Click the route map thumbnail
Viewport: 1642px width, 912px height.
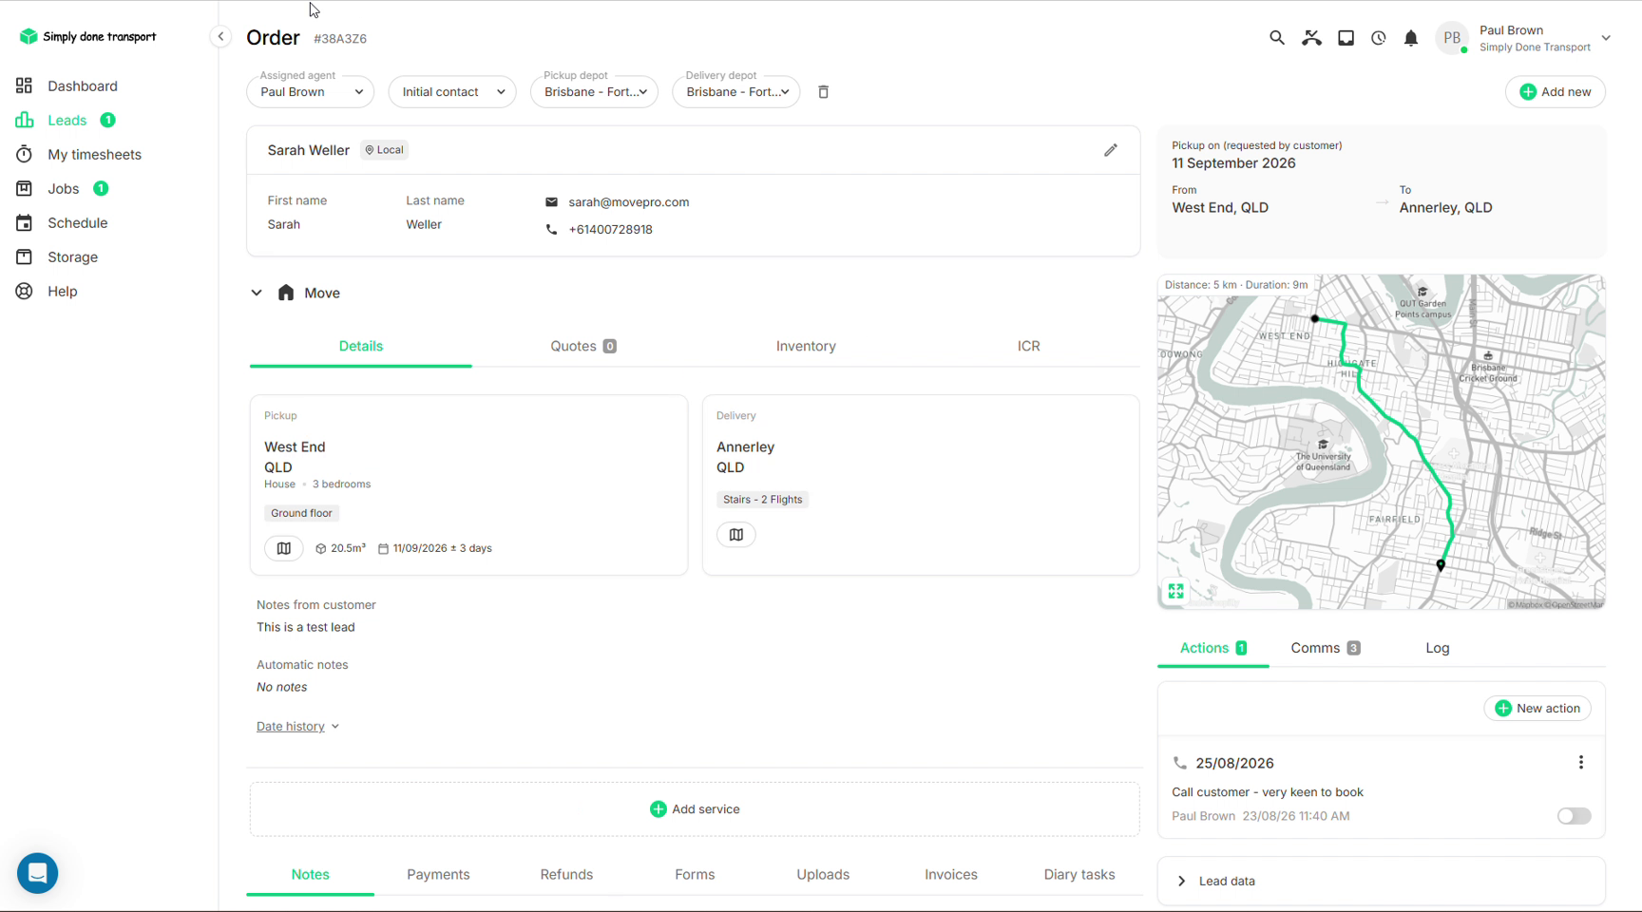pos(1381,442)
